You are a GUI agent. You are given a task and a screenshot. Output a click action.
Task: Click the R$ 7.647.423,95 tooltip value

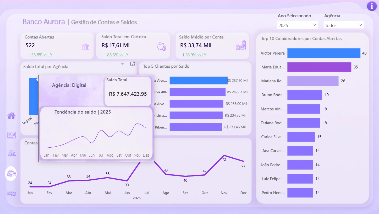(128, 94)
